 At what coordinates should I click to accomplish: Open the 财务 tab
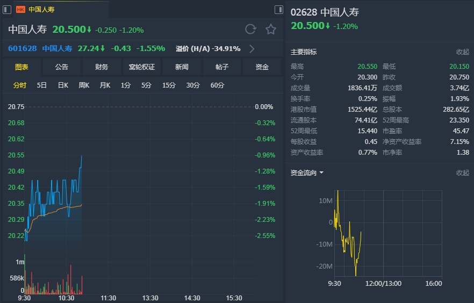pyautogui.click(x=102, y=67)
